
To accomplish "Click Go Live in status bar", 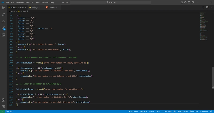I will [x=194, y=111].
